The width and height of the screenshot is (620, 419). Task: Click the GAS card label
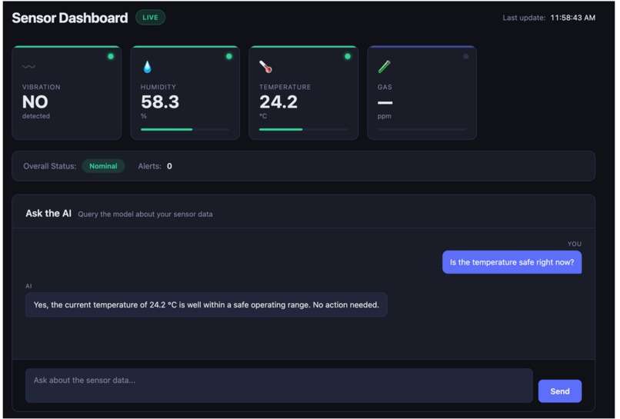tap(385, 87)
